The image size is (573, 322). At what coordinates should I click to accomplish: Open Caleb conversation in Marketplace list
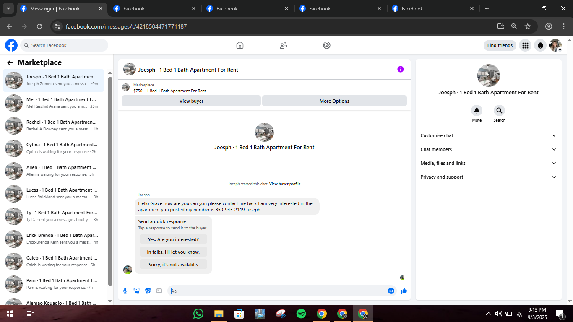point(54,262)
